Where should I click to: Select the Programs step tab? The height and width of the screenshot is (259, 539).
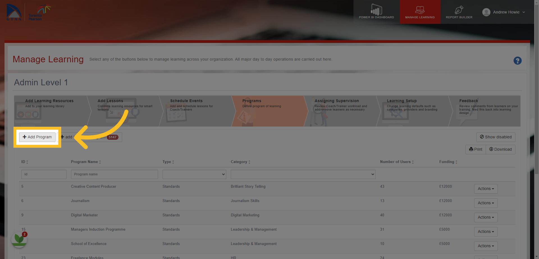(269, 111)
